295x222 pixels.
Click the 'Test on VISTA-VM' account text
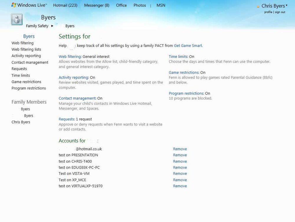tap(74, 174)
